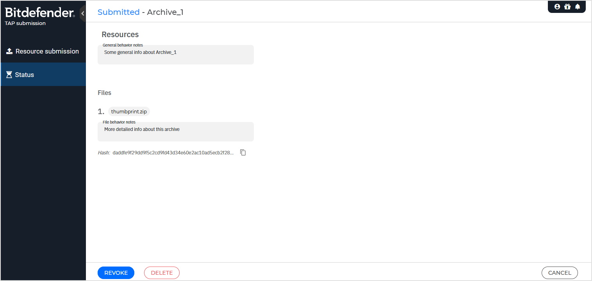
Task: Open the account profile icon
Action: pos(557,6)
